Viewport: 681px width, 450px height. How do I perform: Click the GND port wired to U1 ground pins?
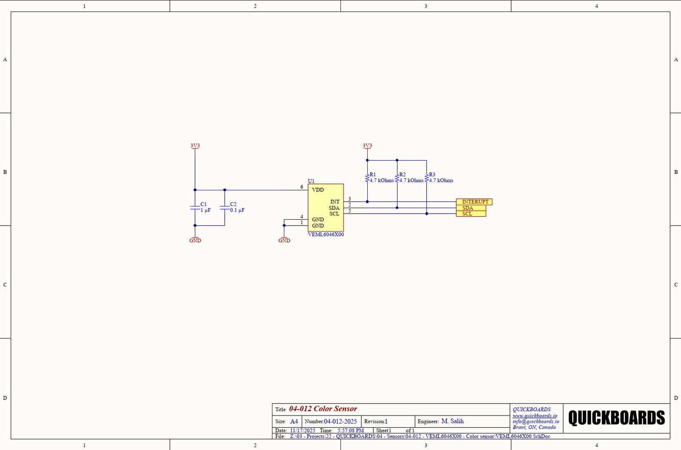pos(284,240)
